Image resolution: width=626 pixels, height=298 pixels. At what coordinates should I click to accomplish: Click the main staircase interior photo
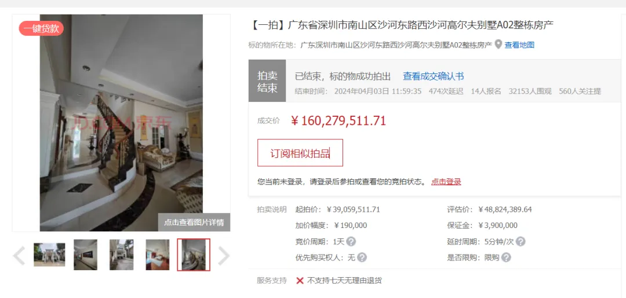(x=121, y=123)
